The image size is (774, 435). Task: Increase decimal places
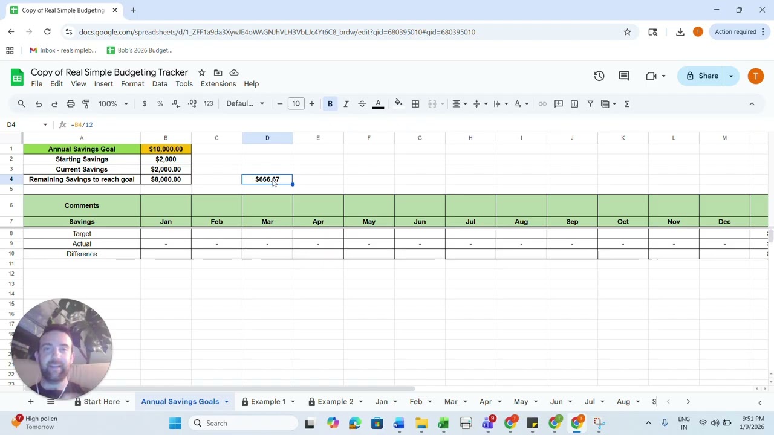point(192,104)
